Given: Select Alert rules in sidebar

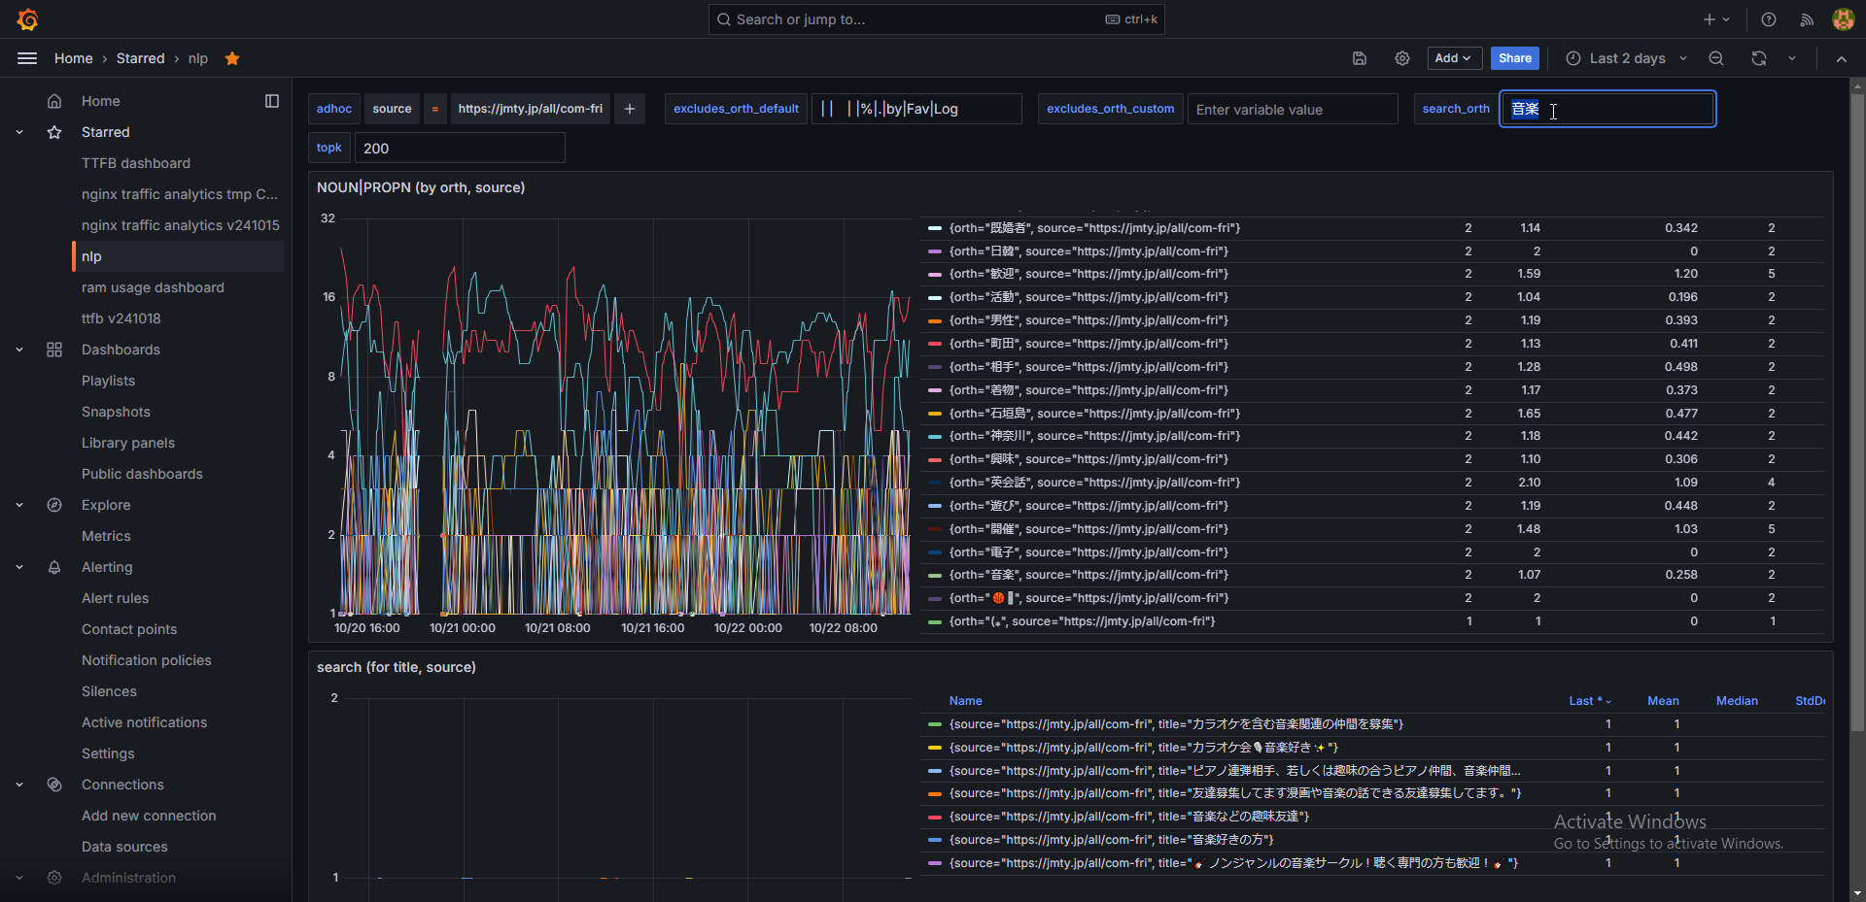Looking at the screenshot, I should pyautogui.click(x=115, y=598).
